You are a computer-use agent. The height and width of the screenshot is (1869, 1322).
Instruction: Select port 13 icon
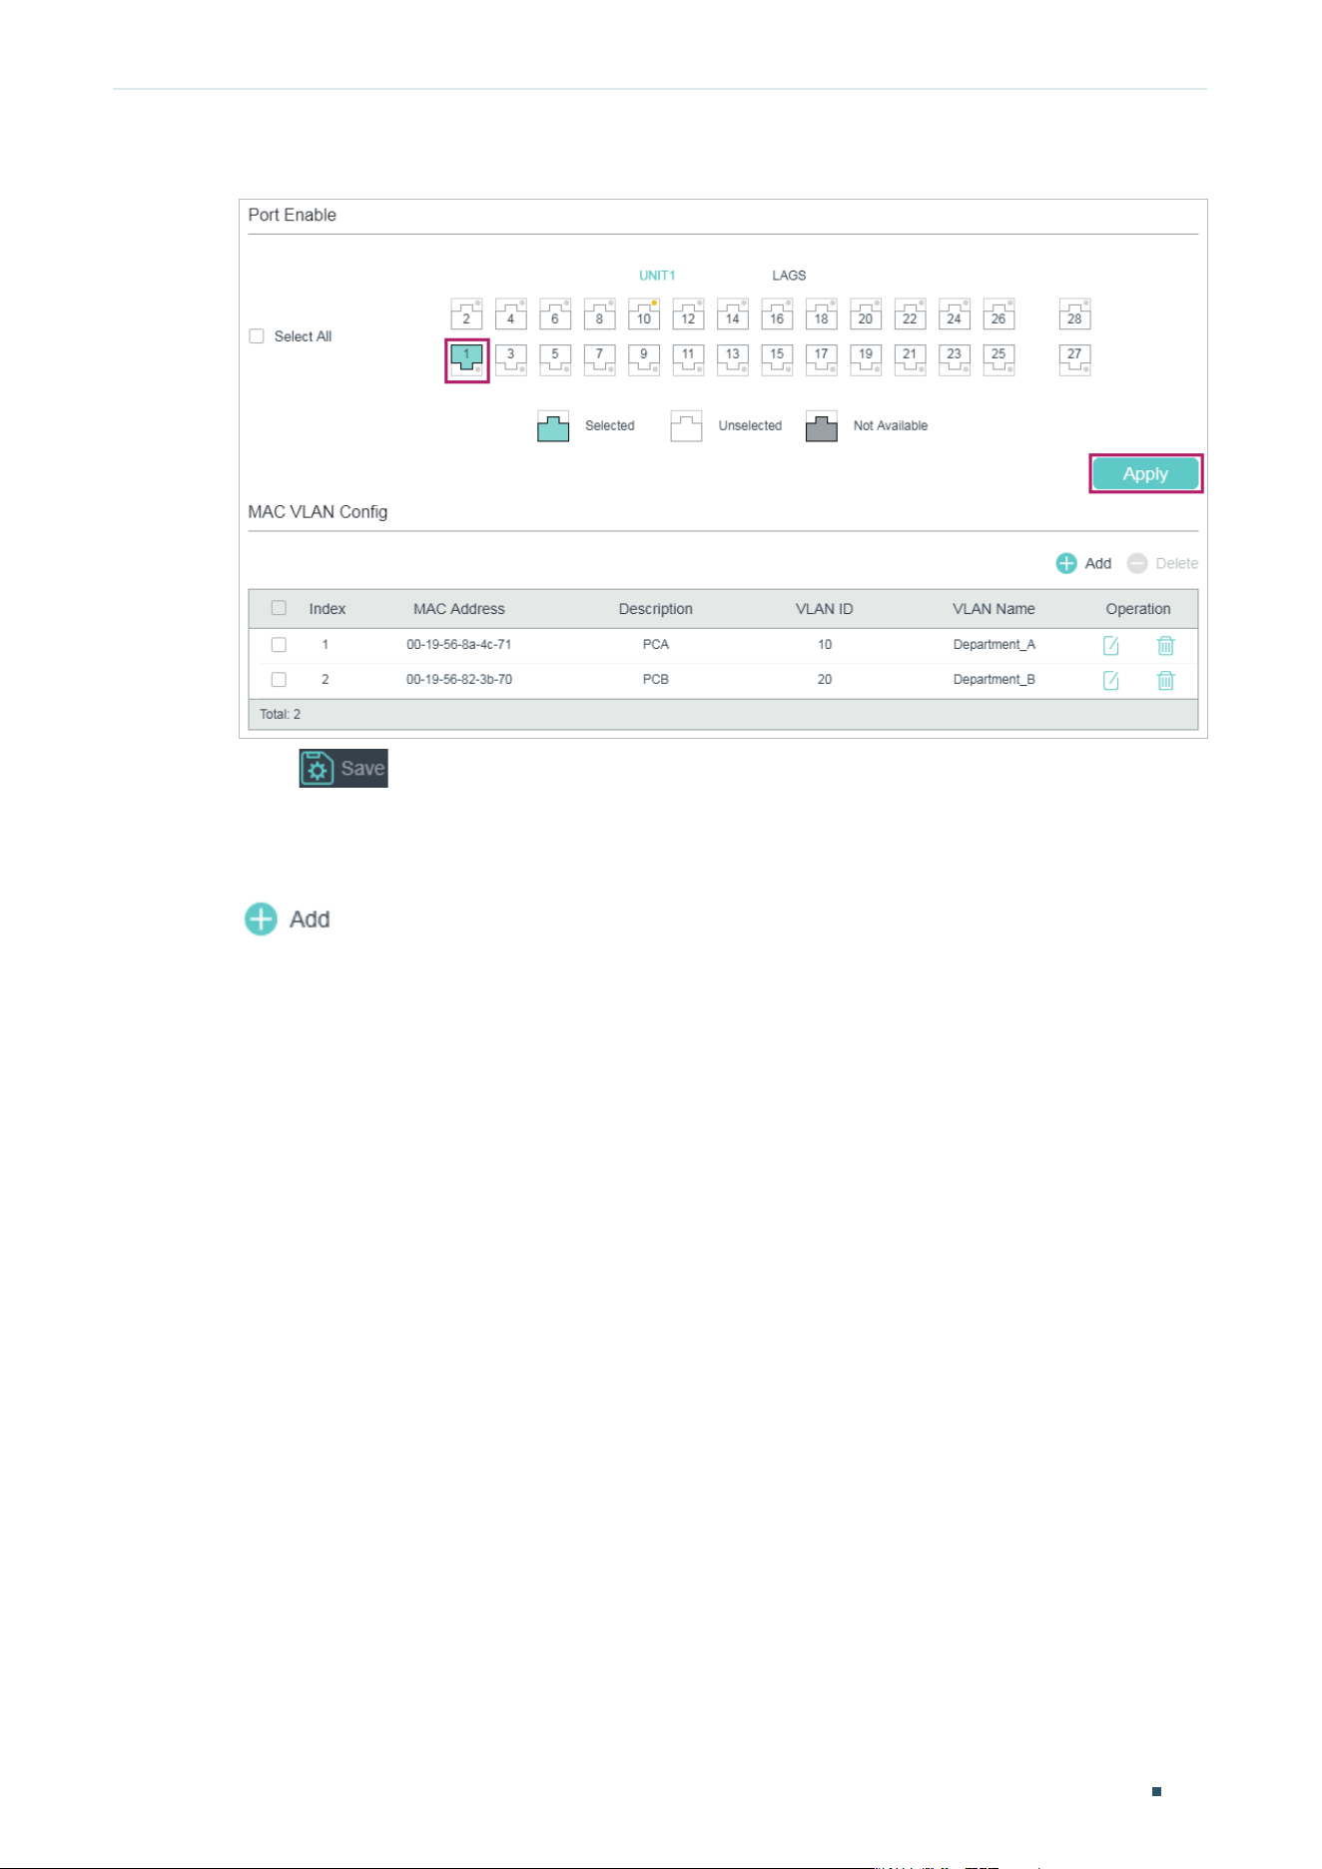pos(733,359)
